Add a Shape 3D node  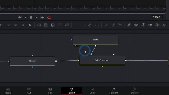click(x=136, y=25)
